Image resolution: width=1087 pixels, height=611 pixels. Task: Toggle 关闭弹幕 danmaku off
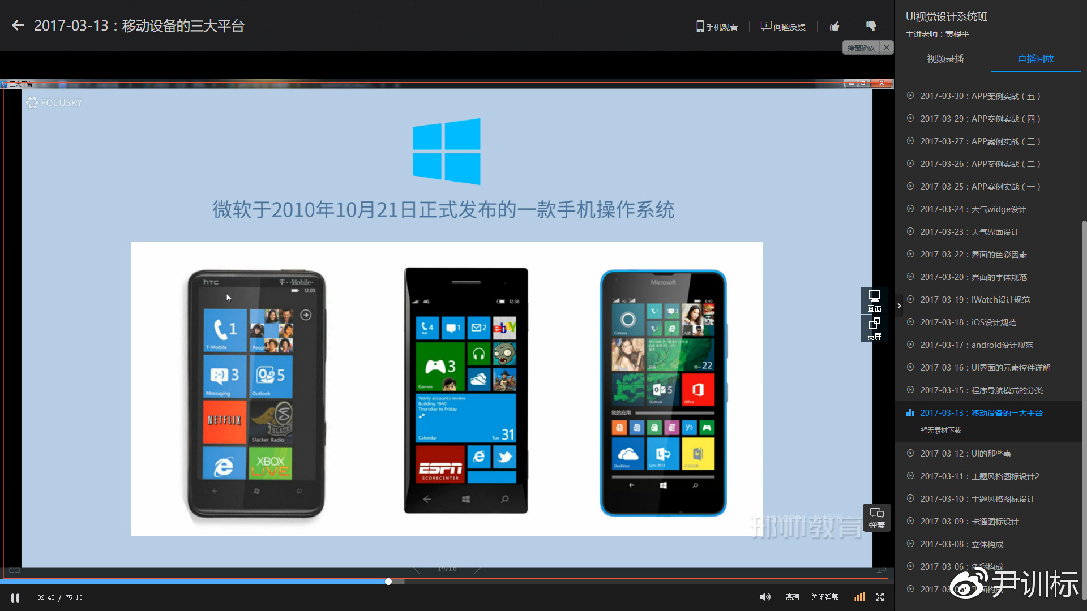(824, 597)
